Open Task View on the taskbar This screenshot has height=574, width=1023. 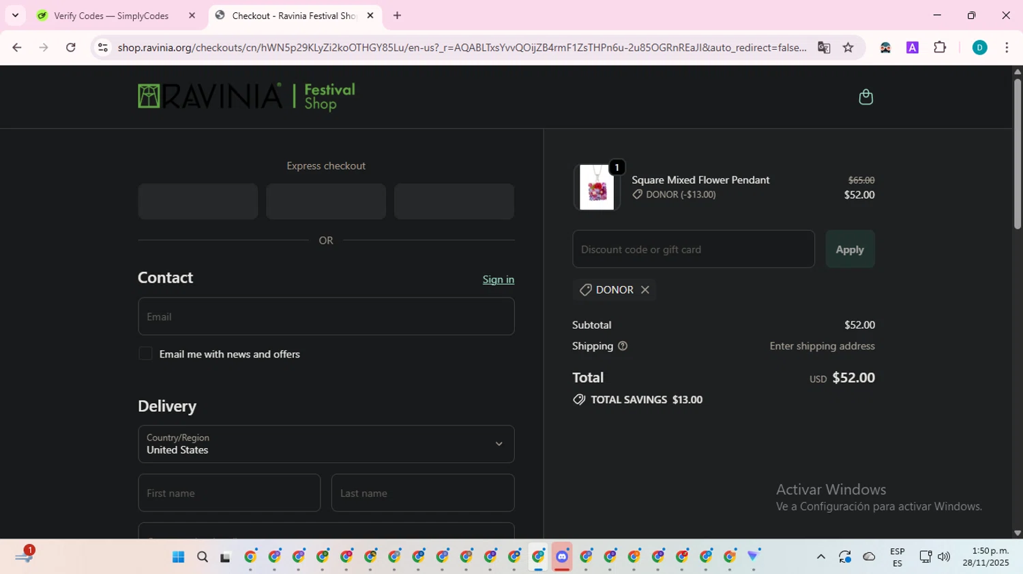226,557
